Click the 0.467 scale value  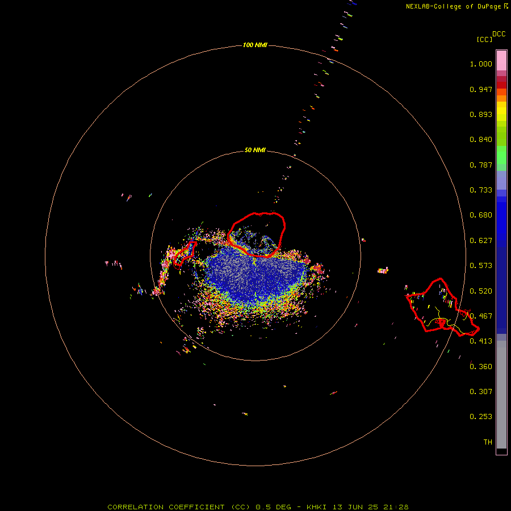pyautogui.click(x=481, y=316)
